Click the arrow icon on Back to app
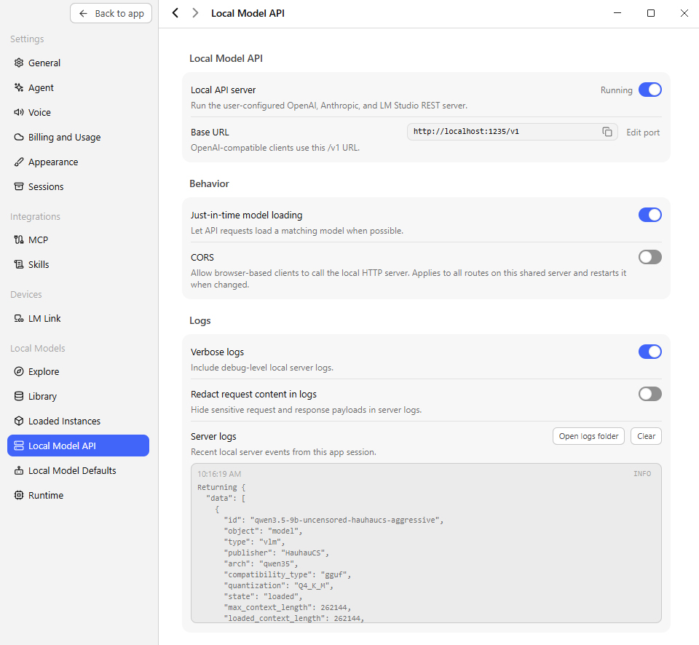699x645 pixels. pyautogui.click(x=83, y=13)
